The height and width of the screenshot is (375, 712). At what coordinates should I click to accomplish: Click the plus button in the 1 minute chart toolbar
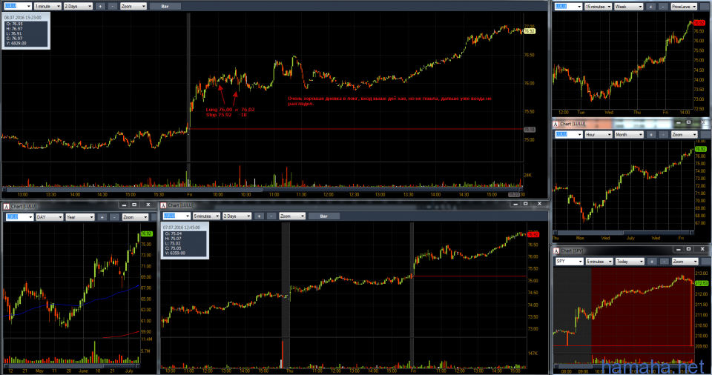click(x=101, y=6)
